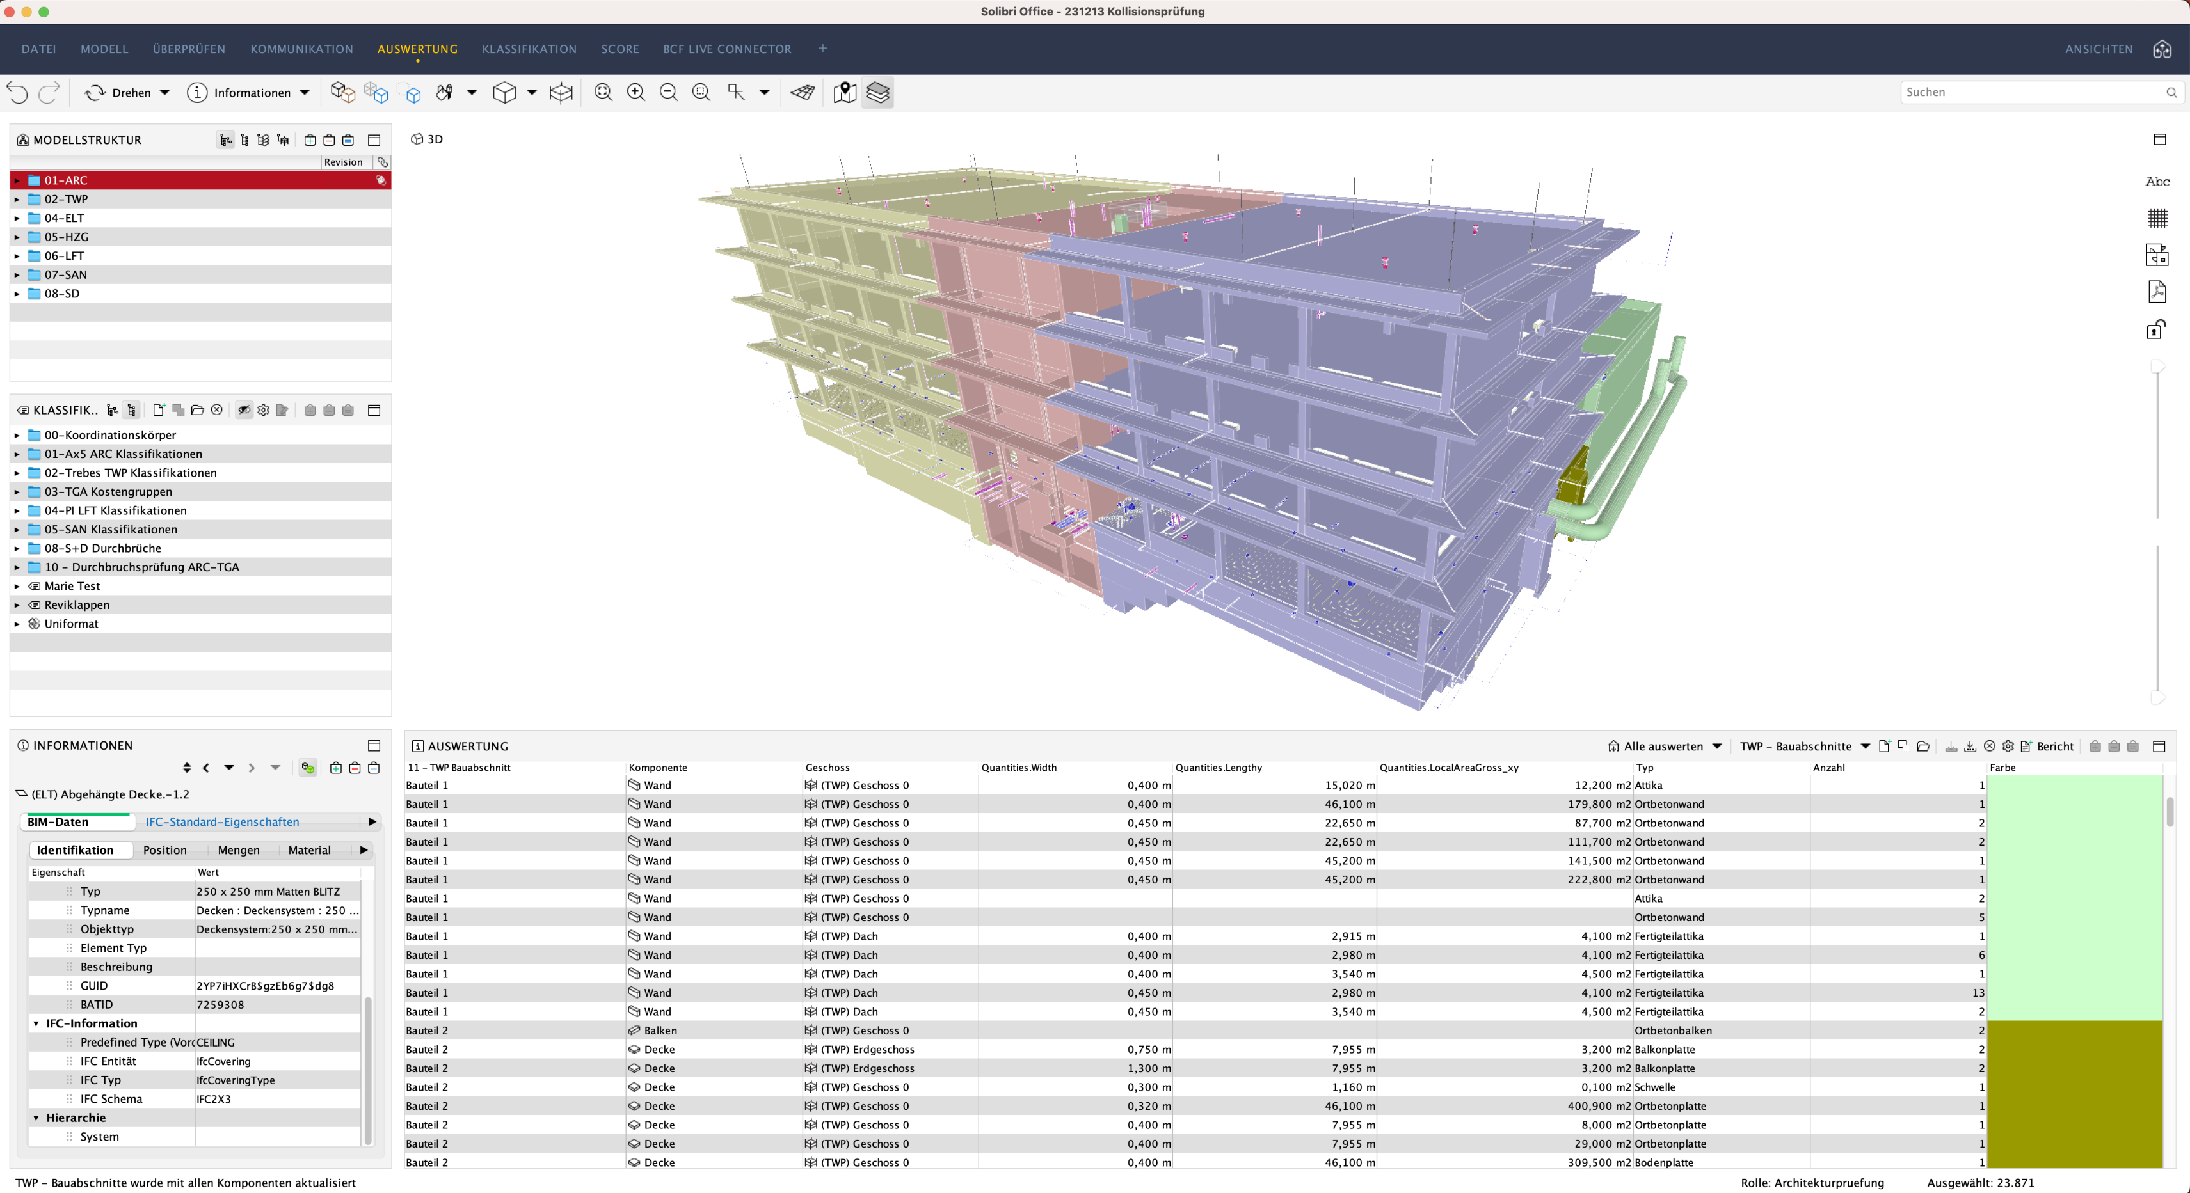This screenshot has height=1193, width=2190.
Task: Expand the 02-TWP model folder
Action: click(16, 200)
